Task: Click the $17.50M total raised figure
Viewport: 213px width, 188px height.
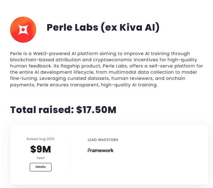Action: tap(96, 109)
